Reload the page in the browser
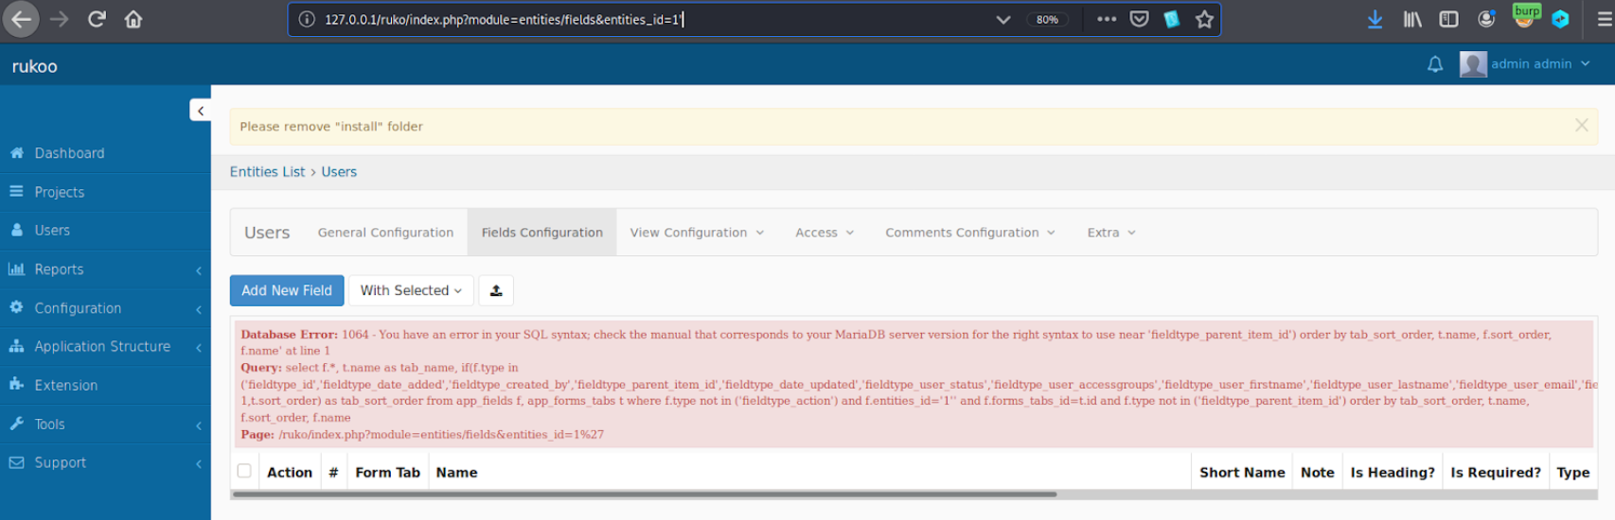1615x520 pixels. click(97, 19)
